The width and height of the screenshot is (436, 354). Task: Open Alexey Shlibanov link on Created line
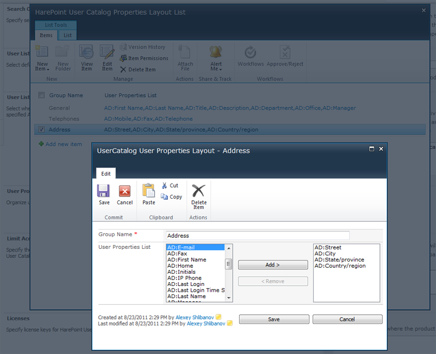[195, 317]
